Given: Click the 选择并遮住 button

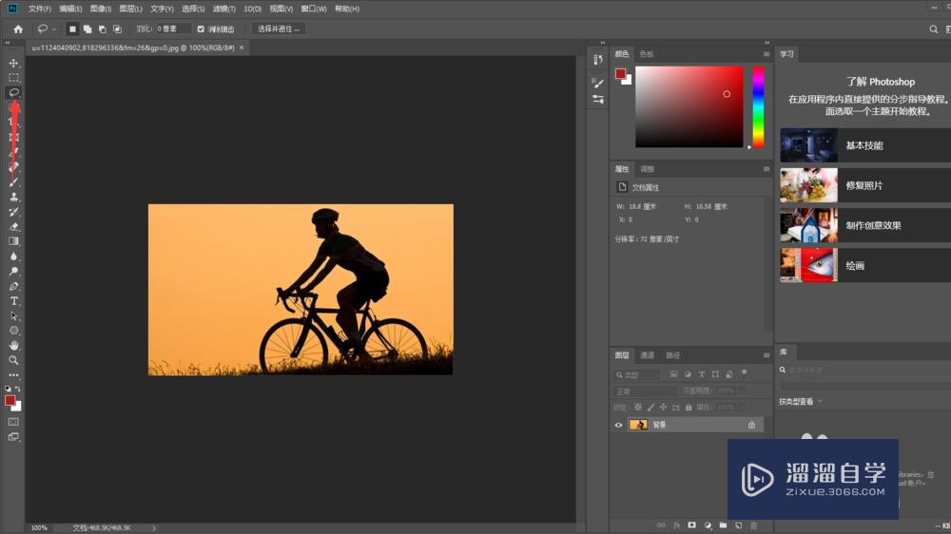Looking at the screenshot, I should 279,29.
